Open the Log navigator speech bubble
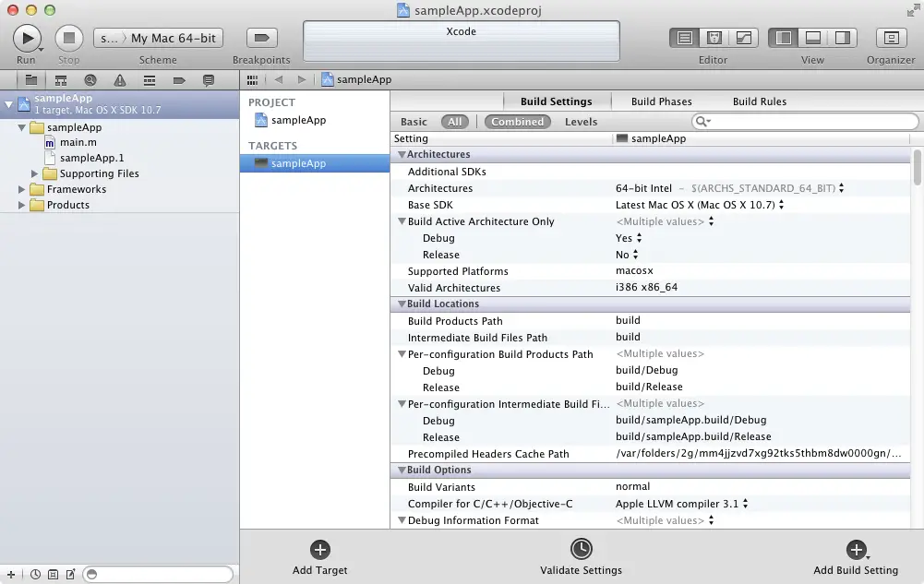Viewport: 924px width, 584px height. pos(209,79)
